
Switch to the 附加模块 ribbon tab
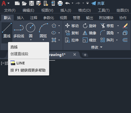(106, 18)
